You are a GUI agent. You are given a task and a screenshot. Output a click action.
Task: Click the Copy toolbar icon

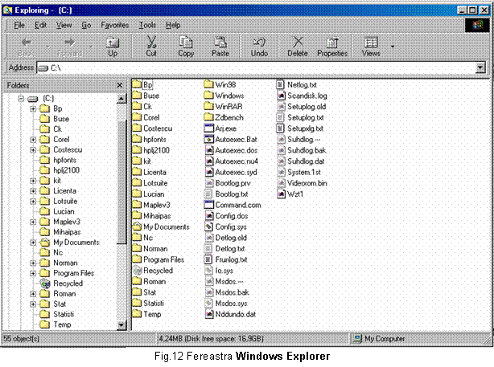(186, 46)
